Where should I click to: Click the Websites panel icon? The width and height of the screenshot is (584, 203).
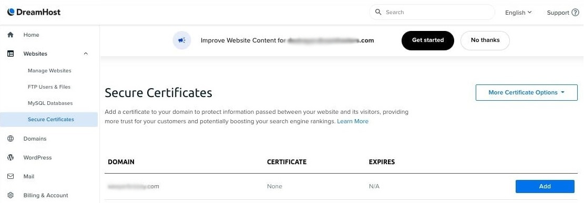11,54
